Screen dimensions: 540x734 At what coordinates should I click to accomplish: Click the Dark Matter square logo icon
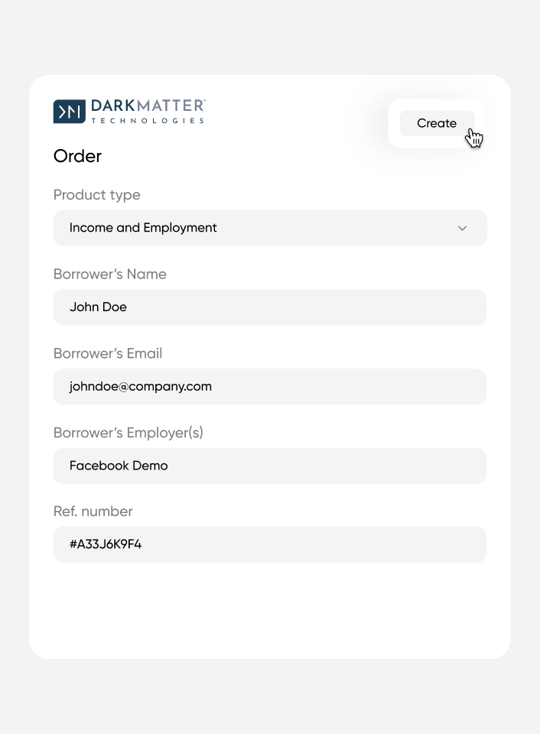point(70,112)
